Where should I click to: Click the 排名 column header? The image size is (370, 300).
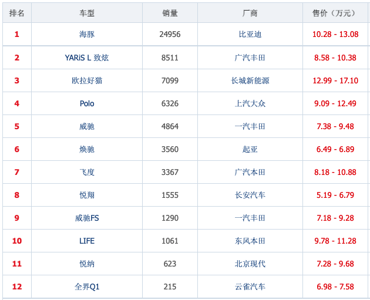pos(17,13)
